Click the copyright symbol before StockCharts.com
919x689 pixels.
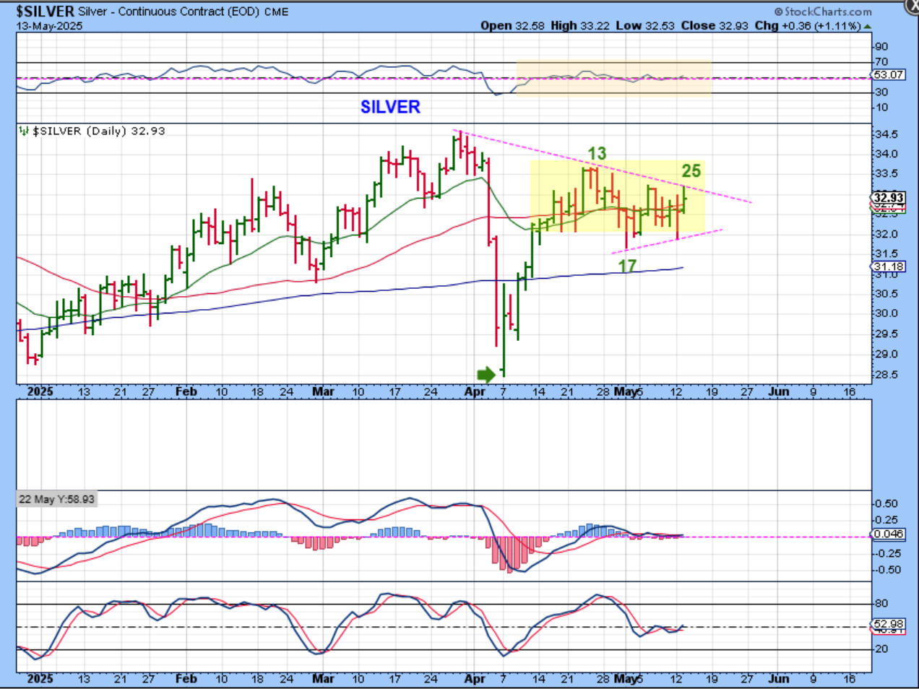click(x=778, y=12)
